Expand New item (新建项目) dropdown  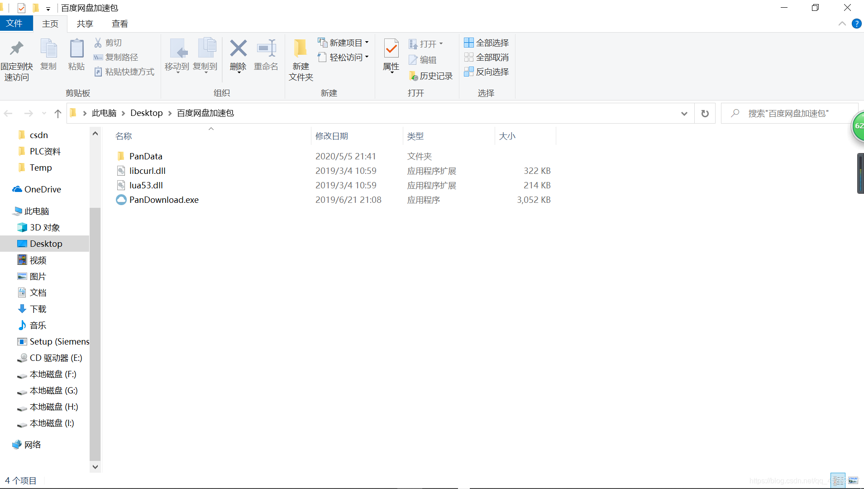pyautogui.click(x=367, y=43)
